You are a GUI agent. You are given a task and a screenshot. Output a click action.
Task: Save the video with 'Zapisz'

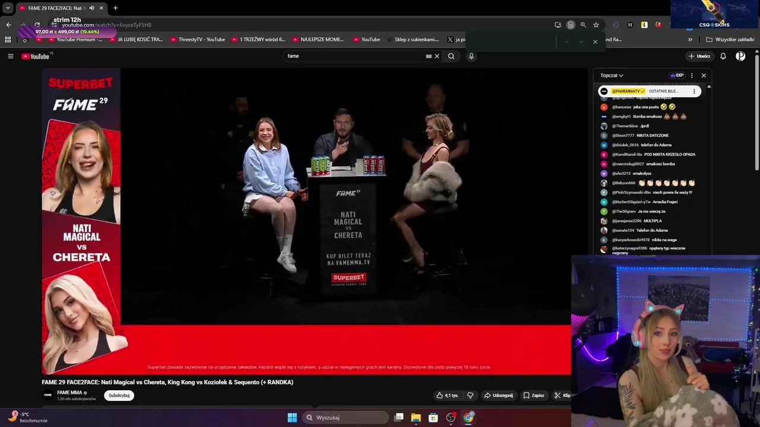tap(534, 396)
